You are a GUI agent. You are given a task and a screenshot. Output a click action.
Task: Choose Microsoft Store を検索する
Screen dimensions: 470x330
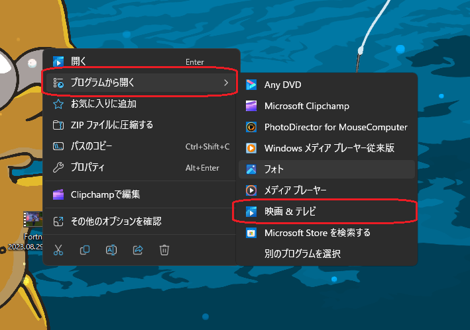point(327,233)
